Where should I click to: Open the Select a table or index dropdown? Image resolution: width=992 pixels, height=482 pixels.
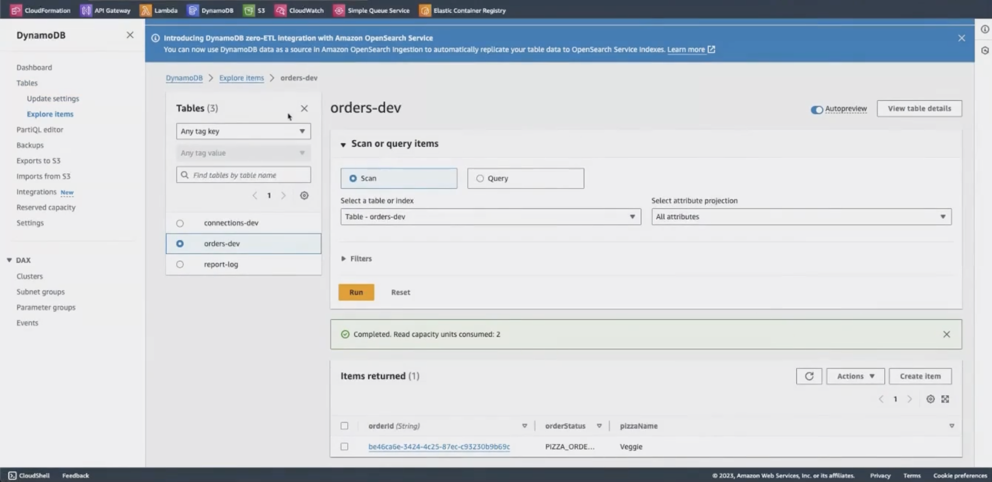coord(490,217)
